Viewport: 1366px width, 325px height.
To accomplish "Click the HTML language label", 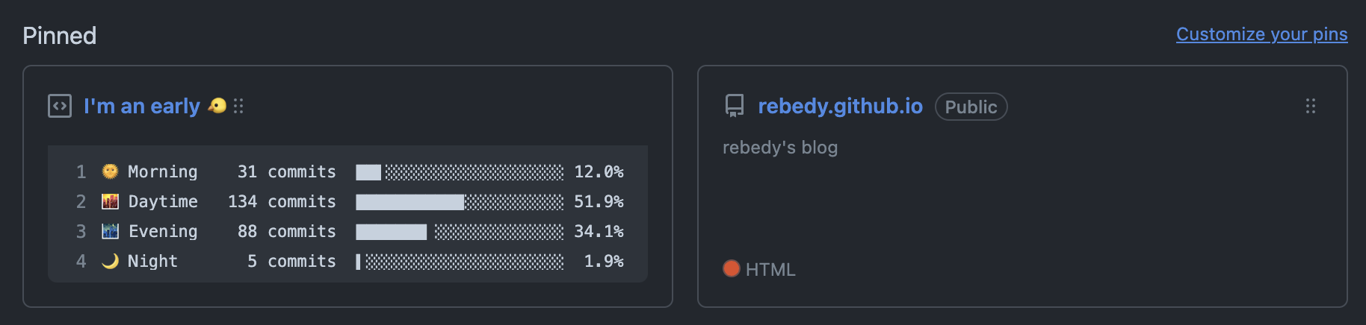I will pyautogui.click(x=770, y=269).
